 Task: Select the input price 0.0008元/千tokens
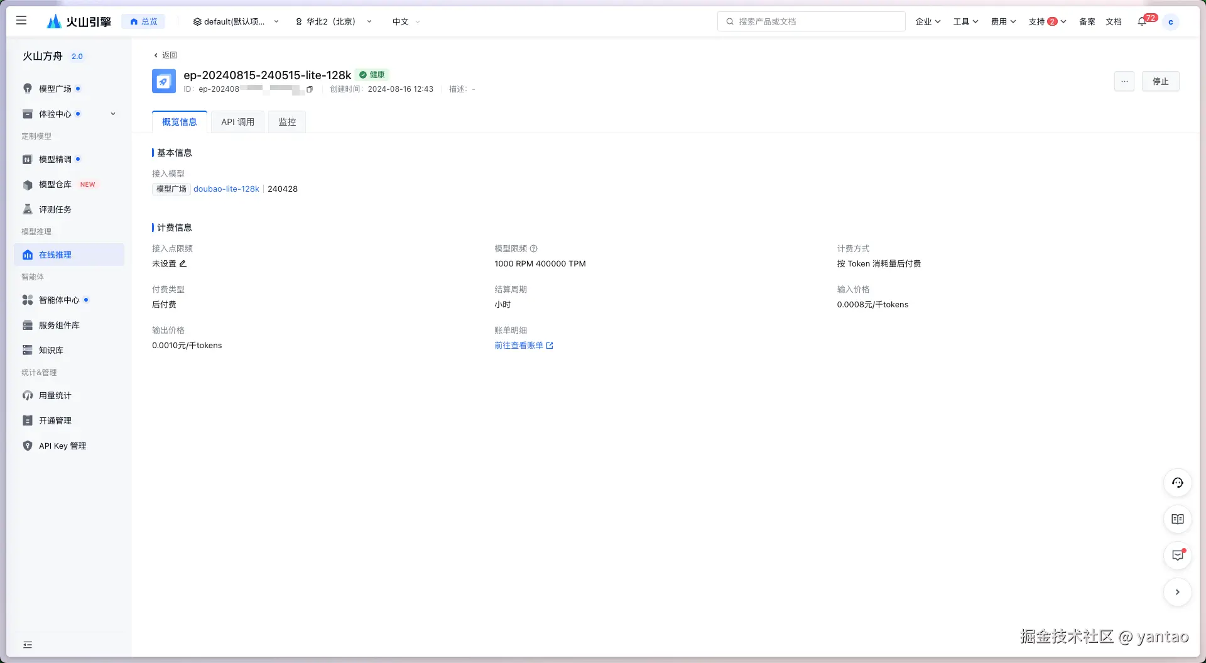tap(872, 305)
